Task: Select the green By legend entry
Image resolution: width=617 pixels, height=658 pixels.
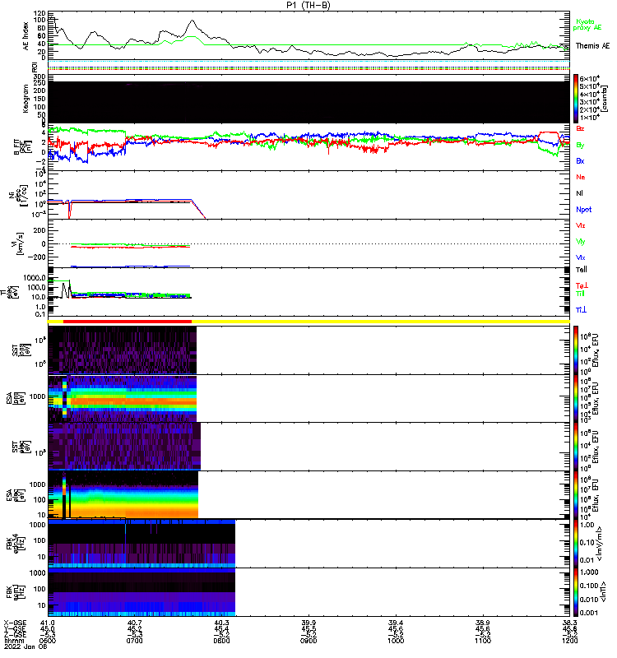Action: pos(581,145)
